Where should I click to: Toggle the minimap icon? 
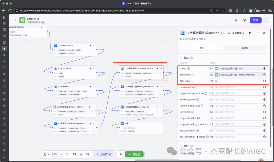coord(88,154)
